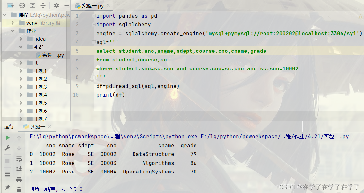
Task: Expand the 上机2 folder
Action: [x=21, y=79]
